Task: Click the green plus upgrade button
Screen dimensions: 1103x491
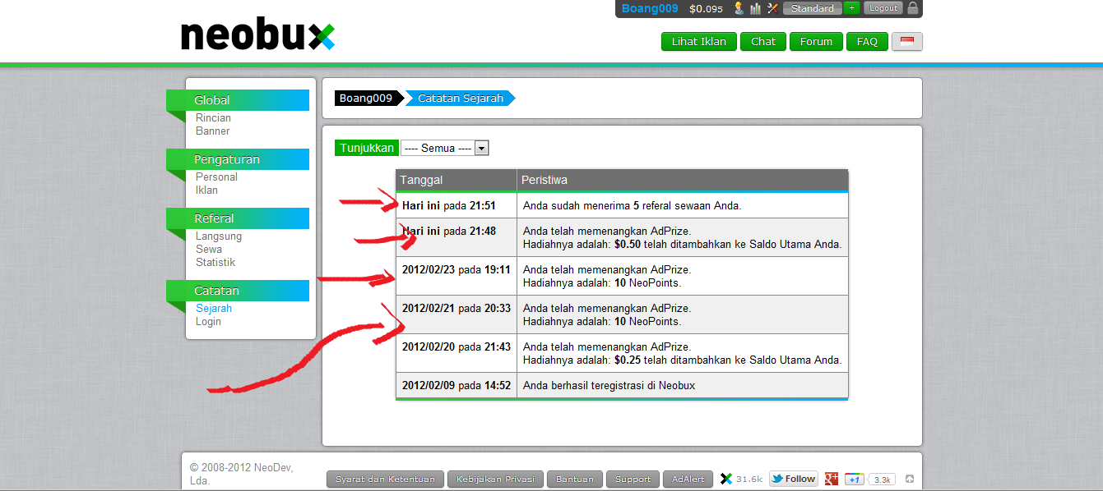Action: [851, 8]
